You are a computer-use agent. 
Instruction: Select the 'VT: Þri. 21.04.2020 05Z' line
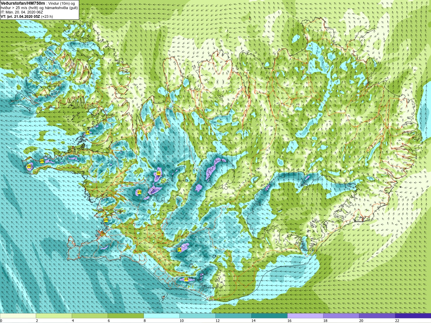[20, 16]
